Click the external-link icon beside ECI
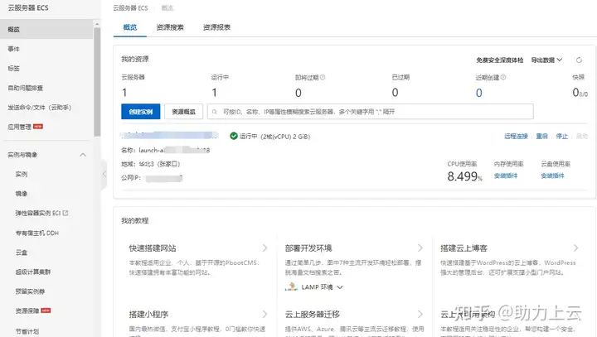The height and width of the screenshot is (337, 597). [66, 213]
